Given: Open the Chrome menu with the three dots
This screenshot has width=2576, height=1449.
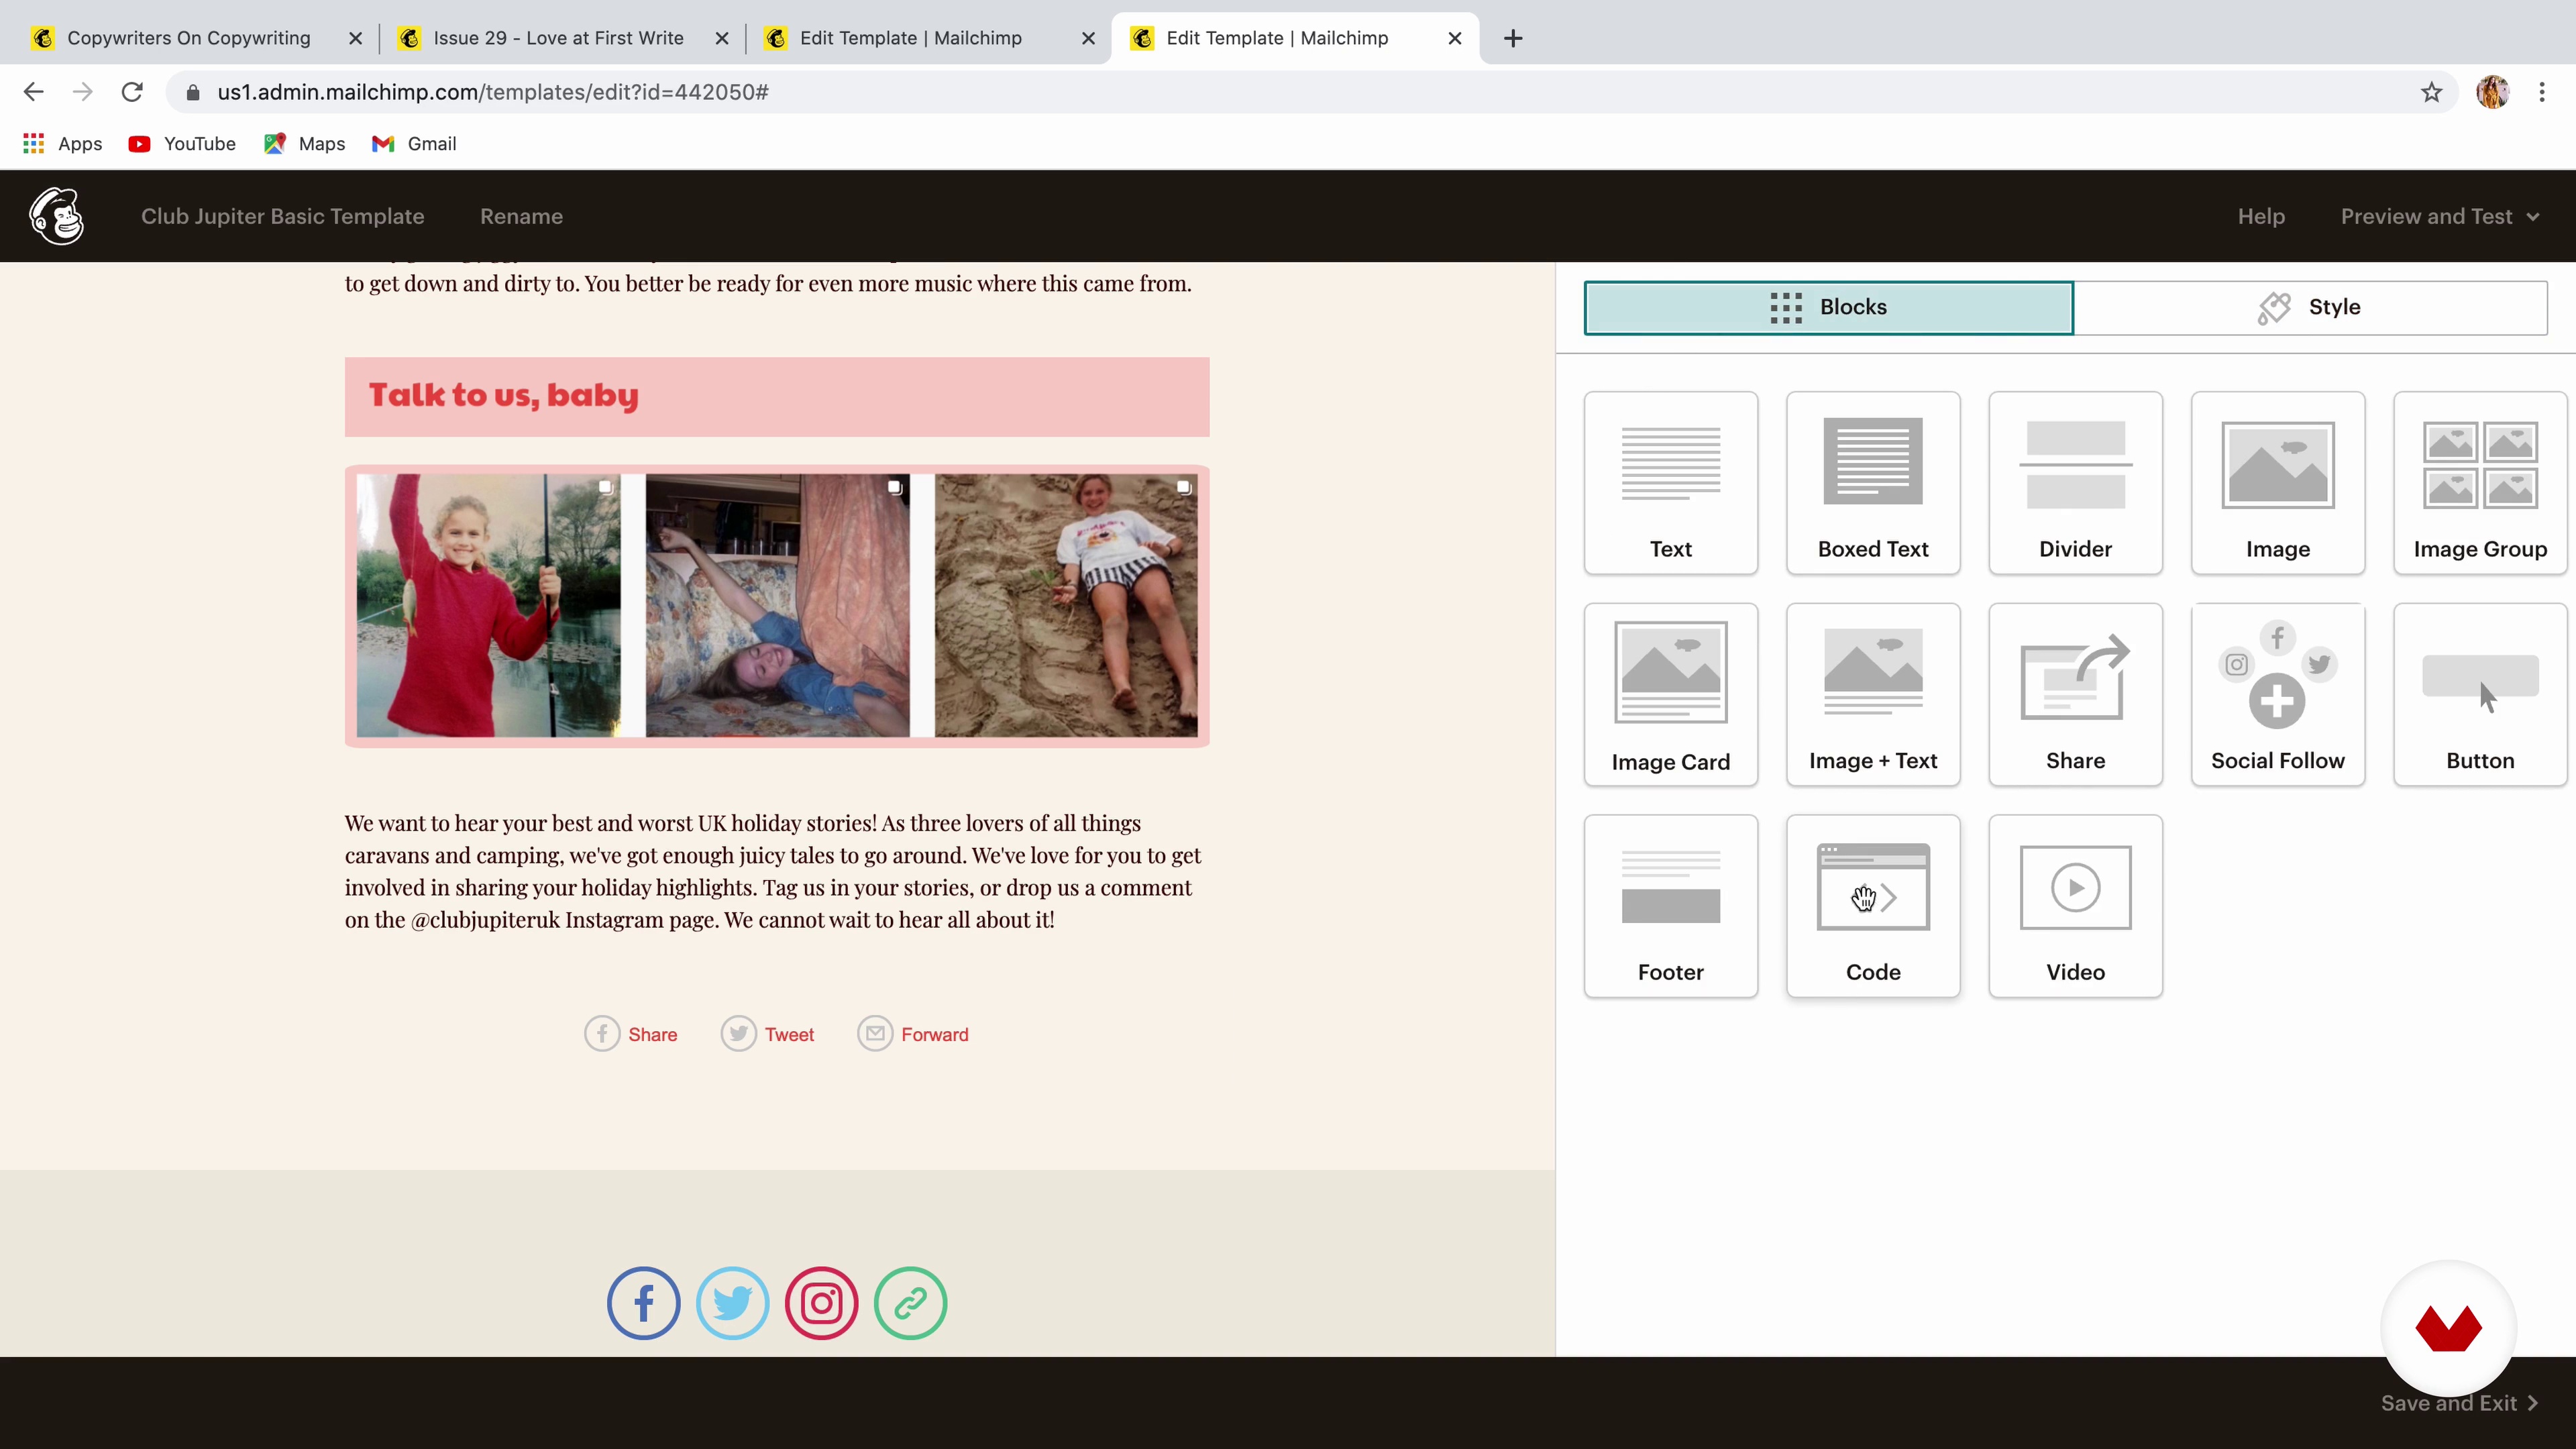Looking at the screenshot, I should click(2542, 92).
